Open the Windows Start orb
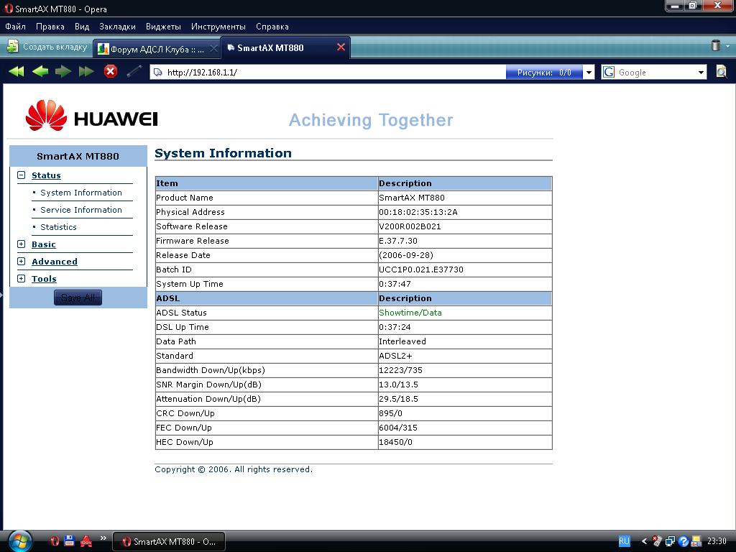 click(19, 540)
